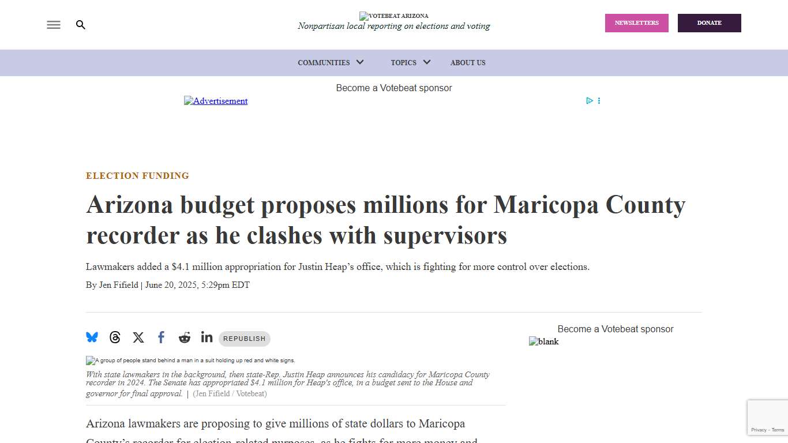Image resolution: width=788 pixels, height=443 pixels.
Task: Open the About Us page
Action: tap(468, 63)
